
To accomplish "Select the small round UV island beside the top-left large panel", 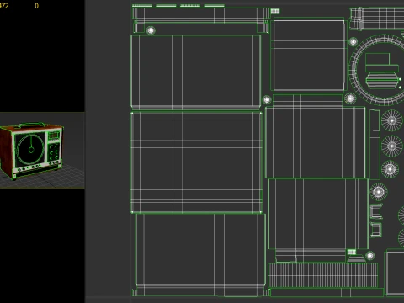I will tap(151, 30).
